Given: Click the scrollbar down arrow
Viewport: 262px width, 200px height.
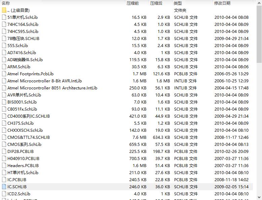Looking at the screenshot, I should click(x=259, y=197).
